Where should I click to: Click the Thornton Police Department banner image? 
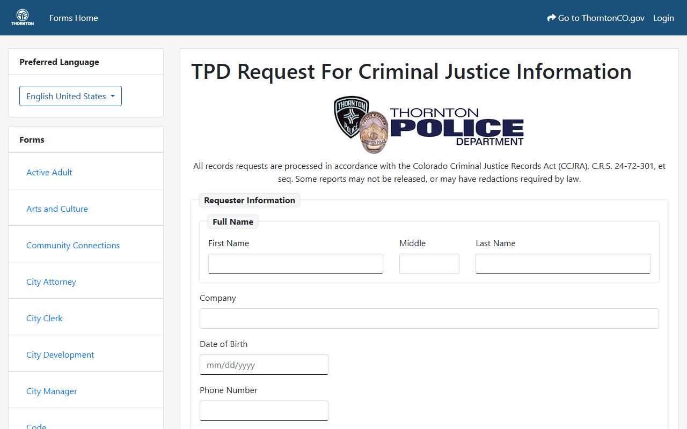pos(429,124)
